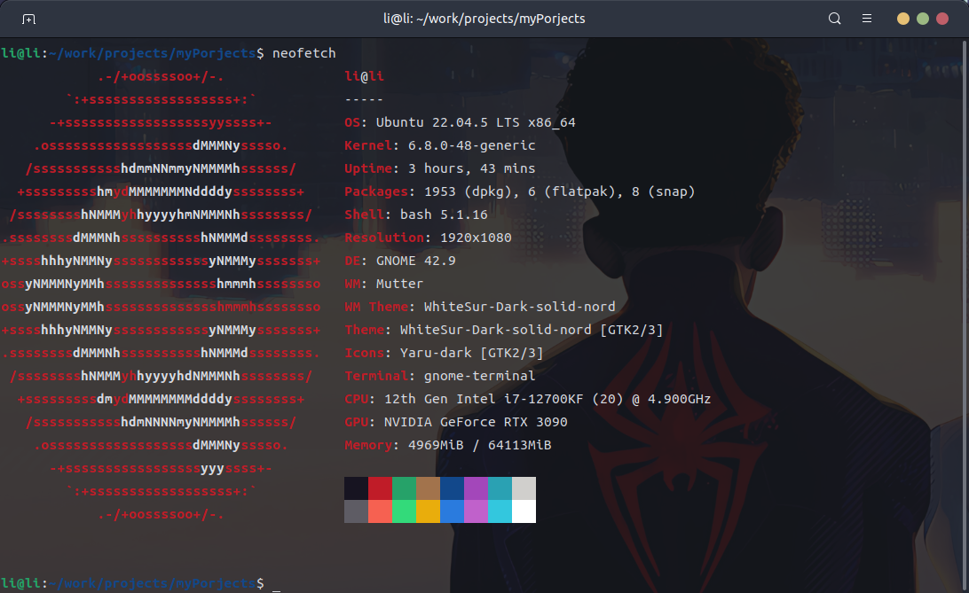Click the CPU line i7-12700KF
This screenshot has width=969, height=593.
coord(528,399)
